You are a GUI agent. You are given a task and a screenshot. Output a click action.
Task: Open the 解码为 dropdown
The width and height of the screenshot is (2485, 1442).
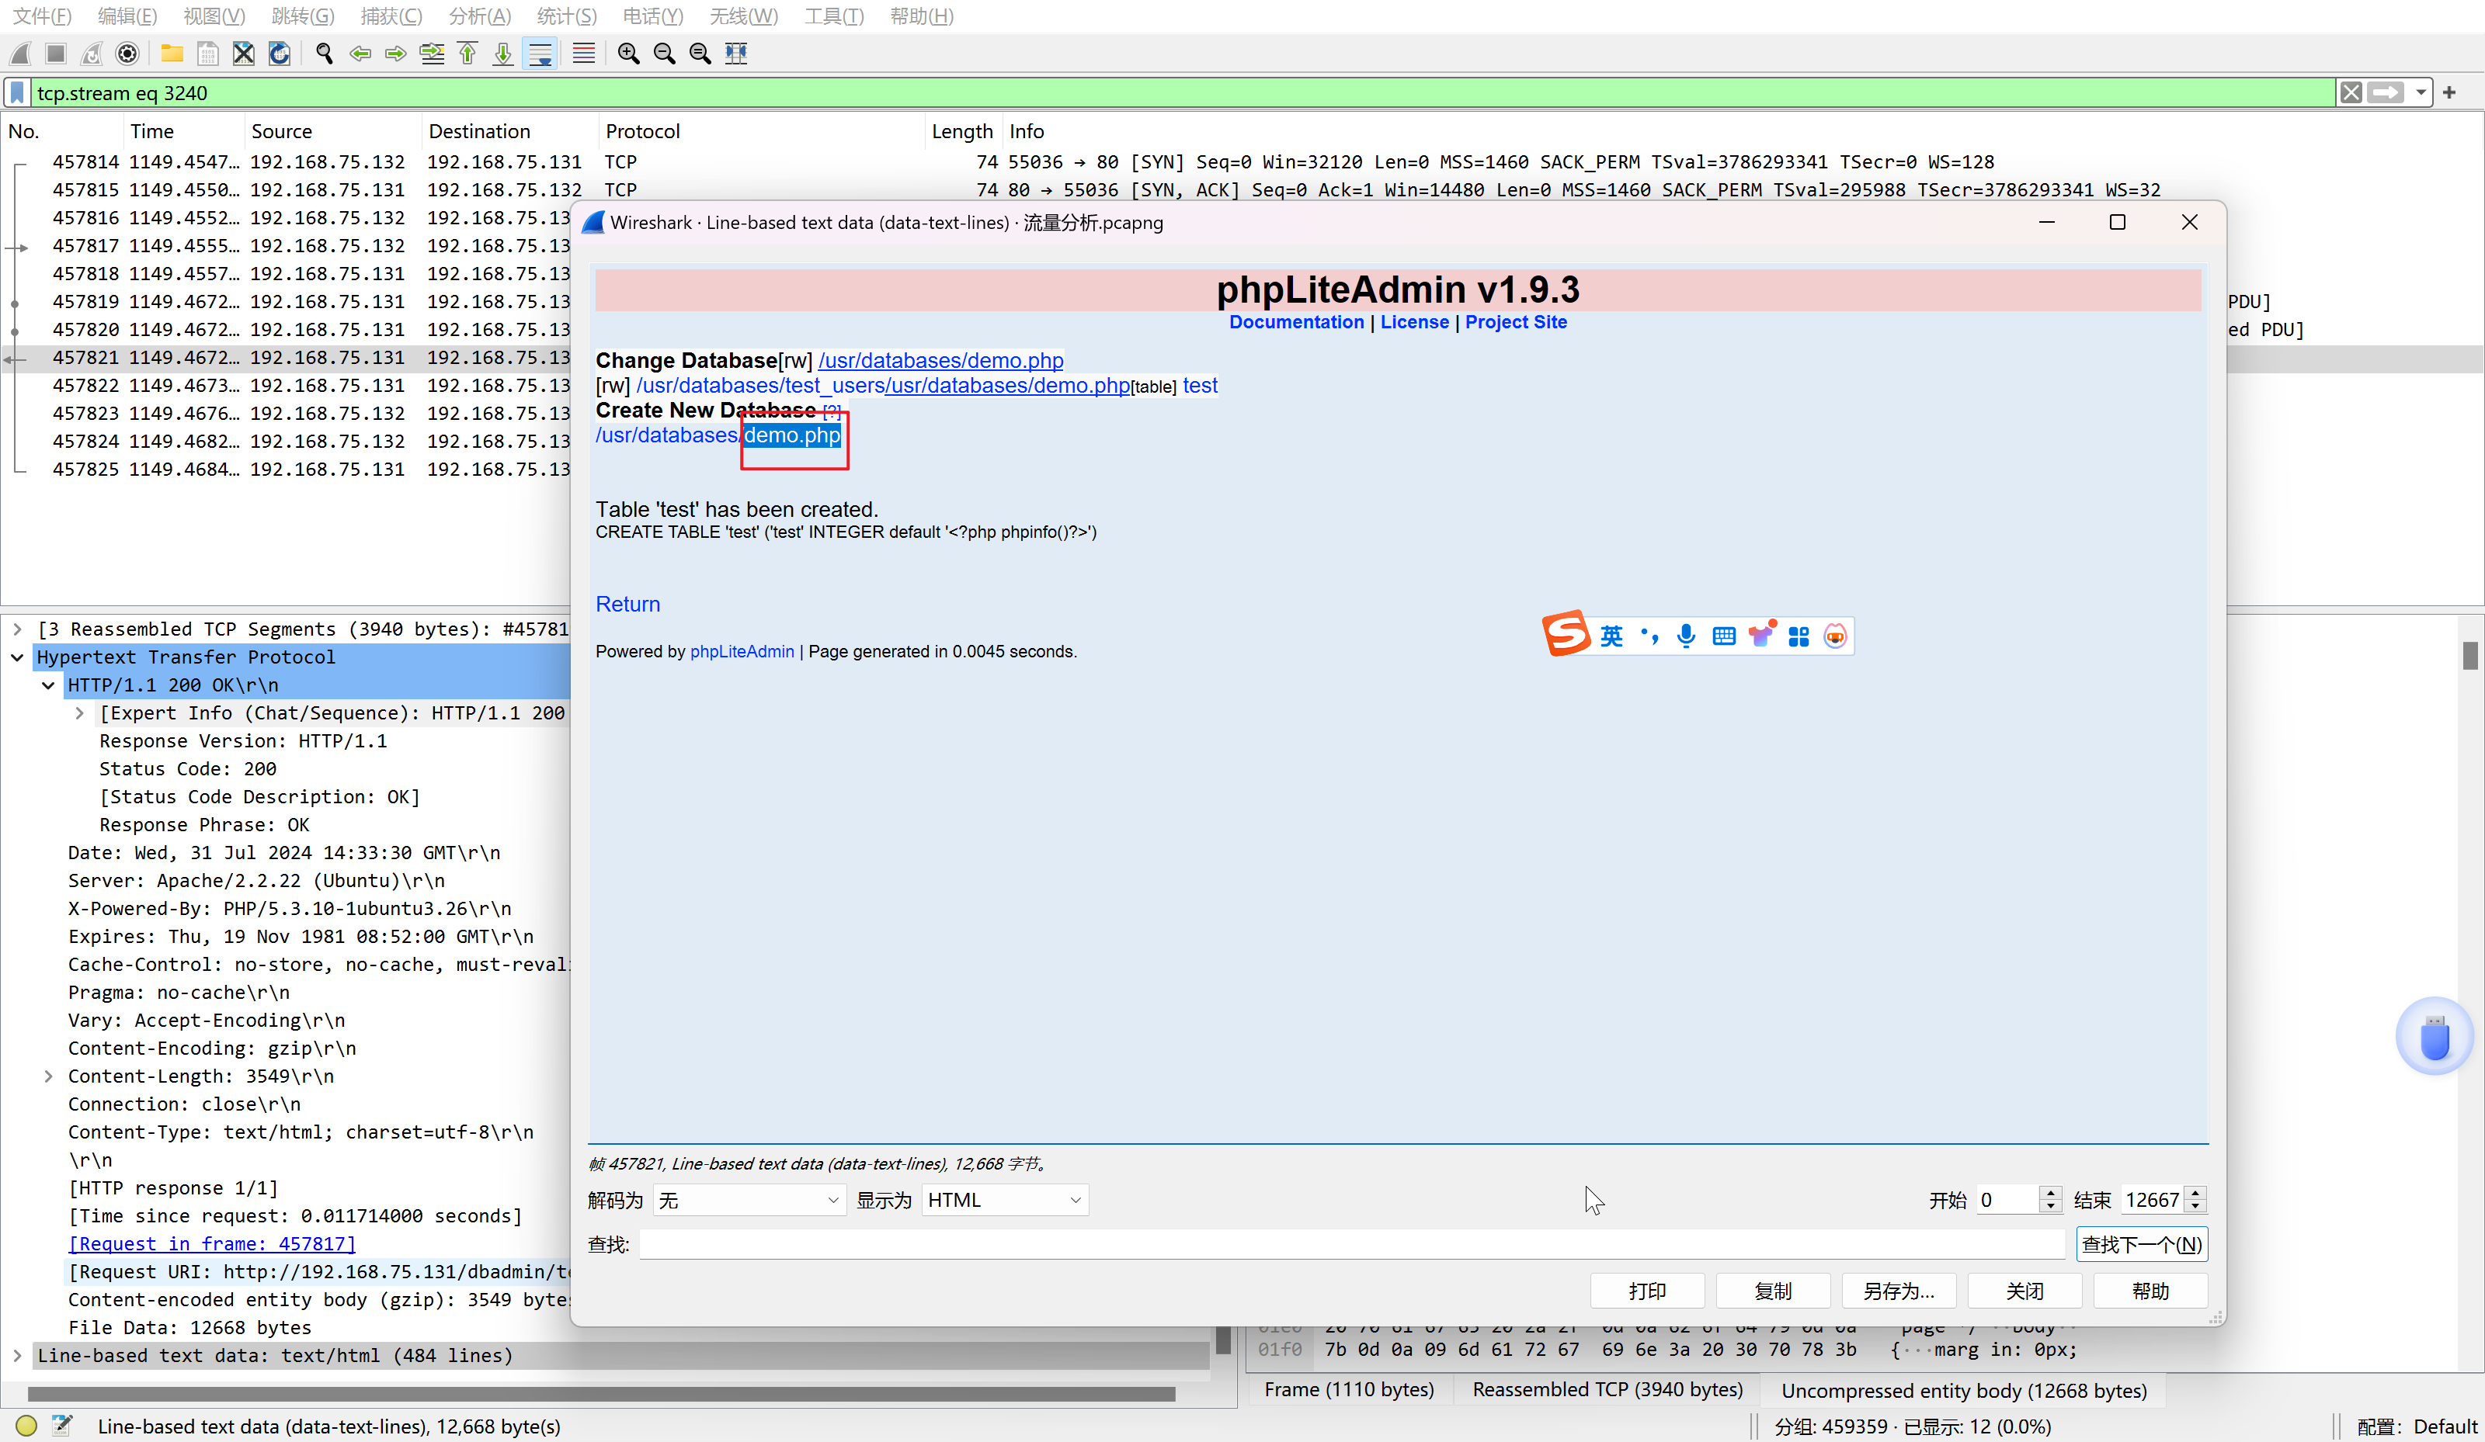coord(749,1200)
